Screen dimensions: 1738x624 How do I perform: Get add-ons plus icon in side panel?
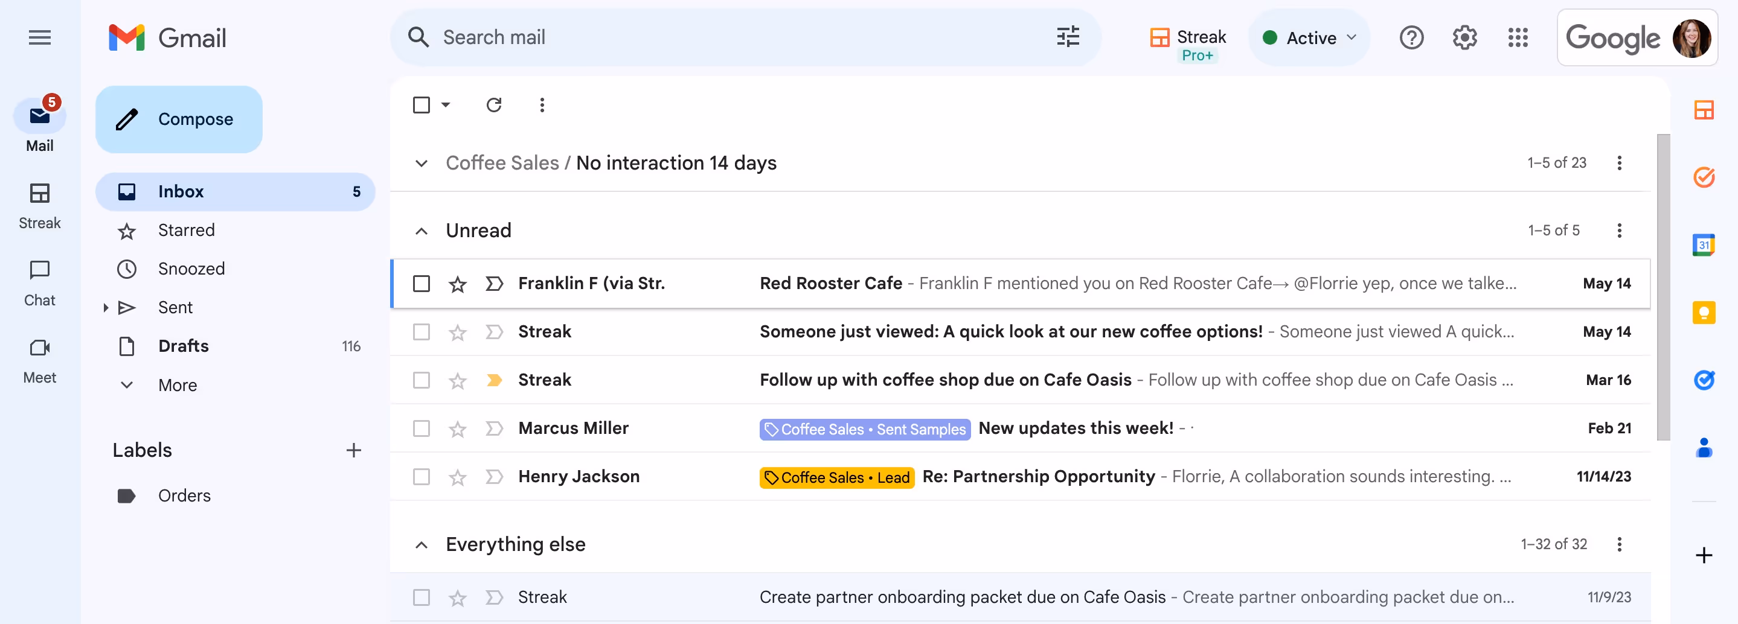click(x=1704, y=555)
